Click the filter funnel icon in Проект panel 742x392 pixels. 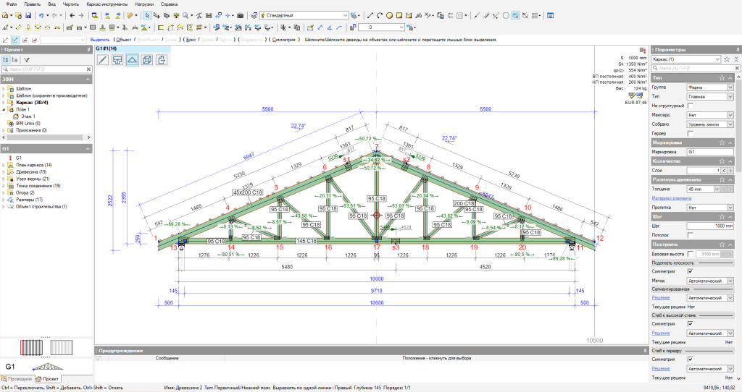(27, 60)
